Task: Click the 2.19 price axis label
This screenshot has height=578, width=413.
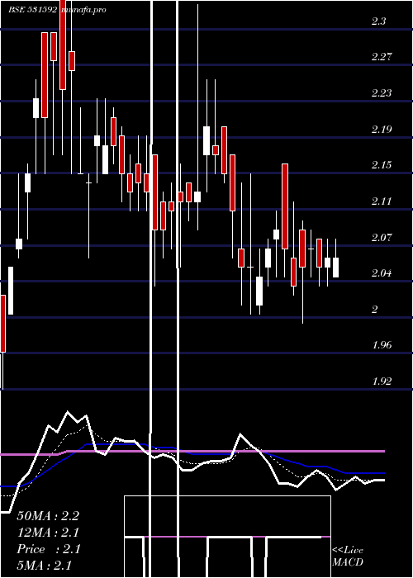Action: pyautogui.click(x=382, y=130)
